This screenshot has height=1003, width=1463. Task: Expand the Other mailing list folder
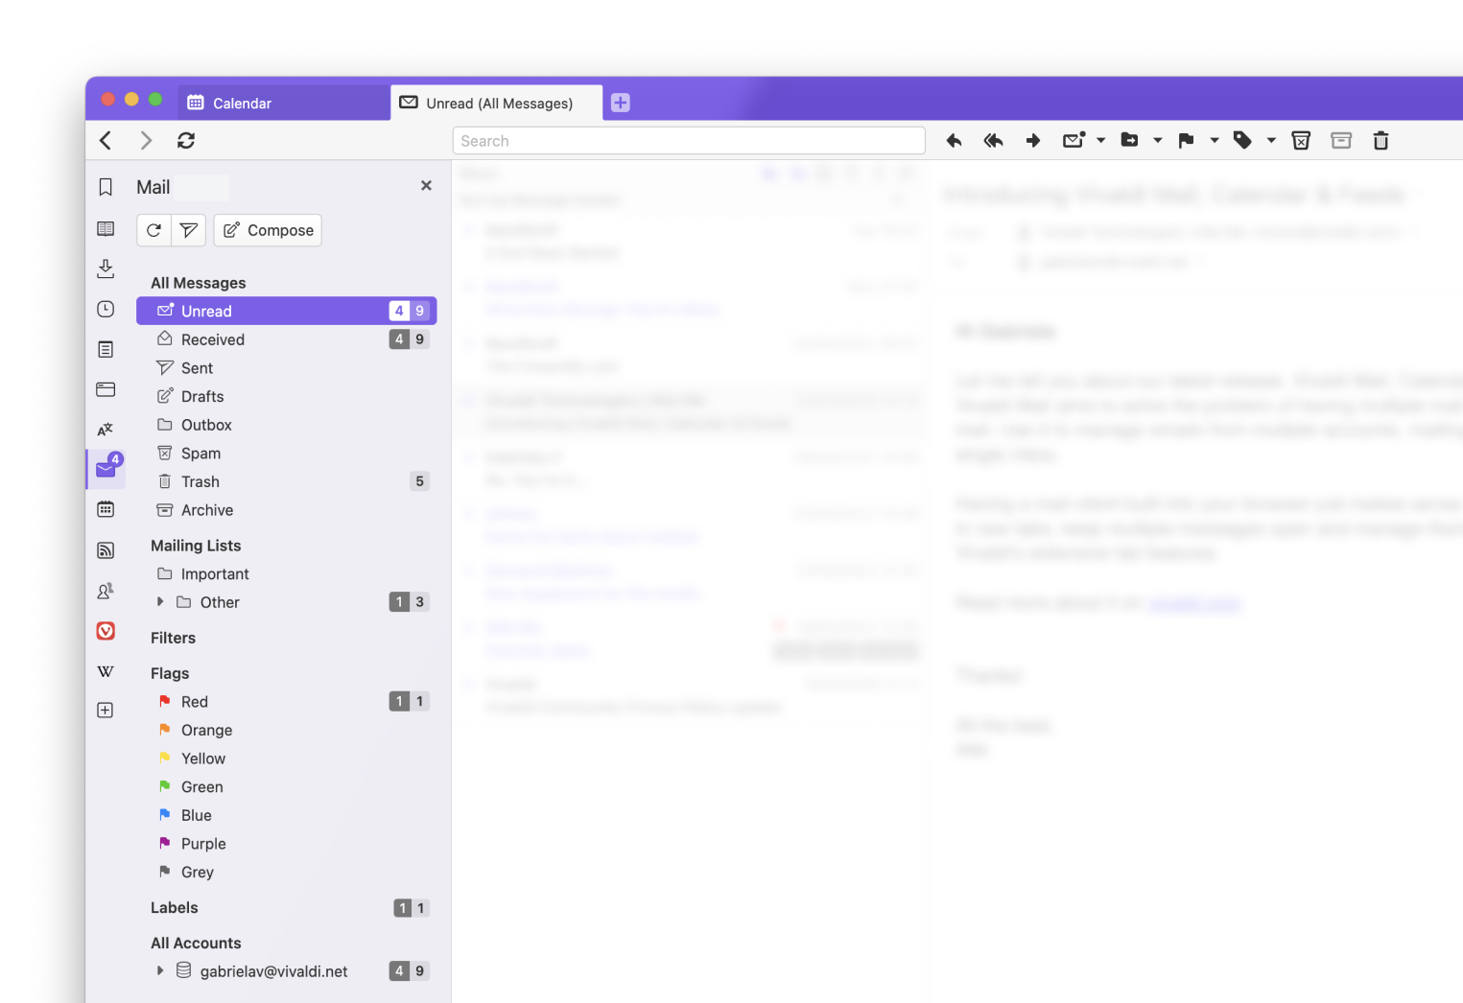point(160,602)
